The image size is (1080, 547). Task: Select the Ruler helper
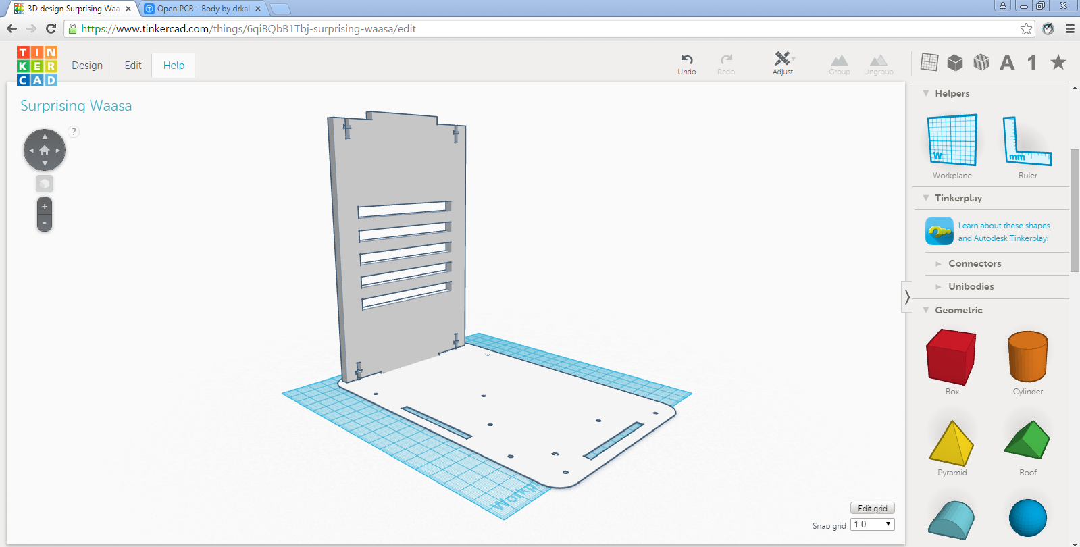[x=1027, y=142]
